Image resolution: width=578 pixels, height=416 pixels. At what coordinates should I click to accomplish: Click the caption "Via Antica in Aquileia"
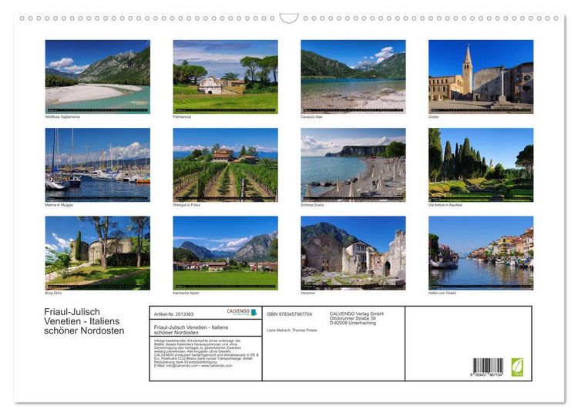tap(445, 205)
